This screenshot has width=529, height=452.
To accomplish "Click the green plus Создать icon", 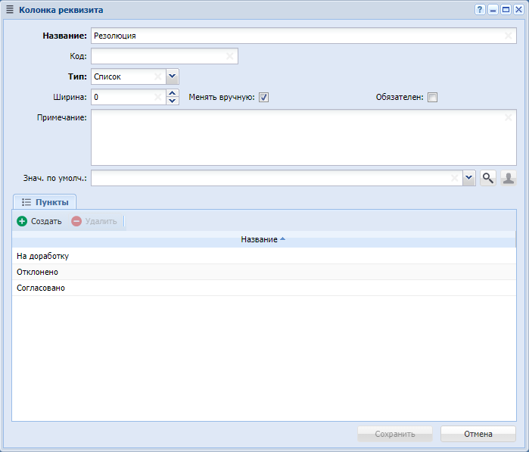I will [22, 221].
